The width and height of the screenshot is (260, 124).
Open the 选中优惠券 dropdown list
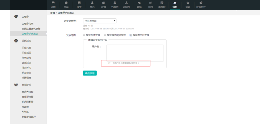tap(100, 21)
